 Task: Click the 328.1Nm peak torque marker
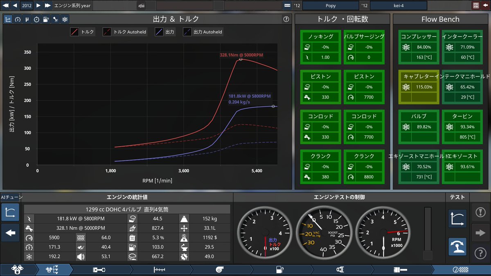coord(241,59)
